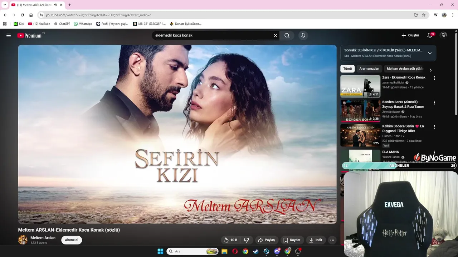Image resolution: width=458 pixels, height=257 pixels.
Task: Click the page vertical scrollbar
Action: click(x=456, y=74)
